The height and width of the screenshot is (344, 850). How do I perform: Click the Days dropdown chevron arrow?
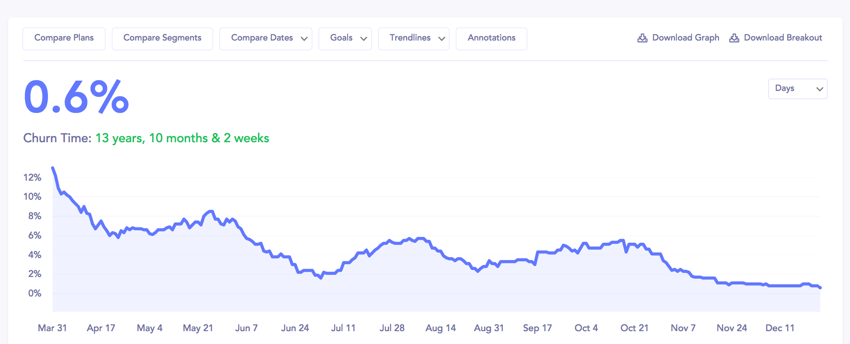(819, 89)
